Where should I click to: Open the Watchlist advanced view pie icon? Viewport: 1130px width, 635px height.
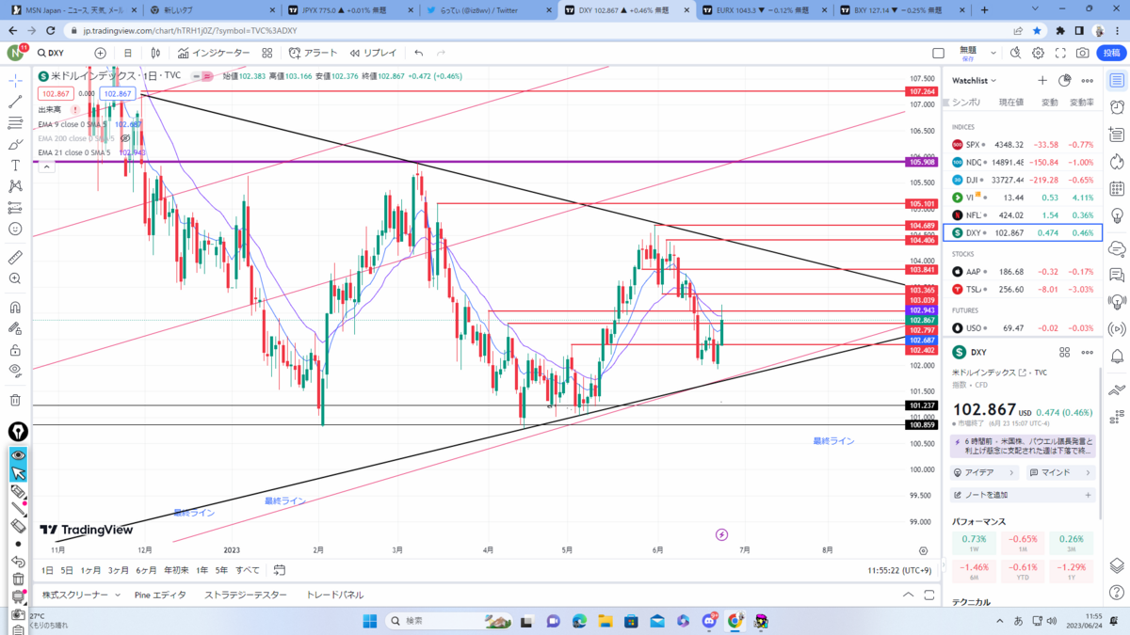tap(1065, 81)
